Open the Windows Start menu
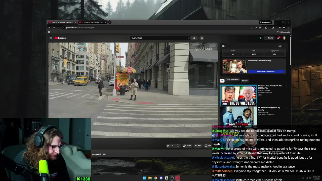 (x=144, y=178)
